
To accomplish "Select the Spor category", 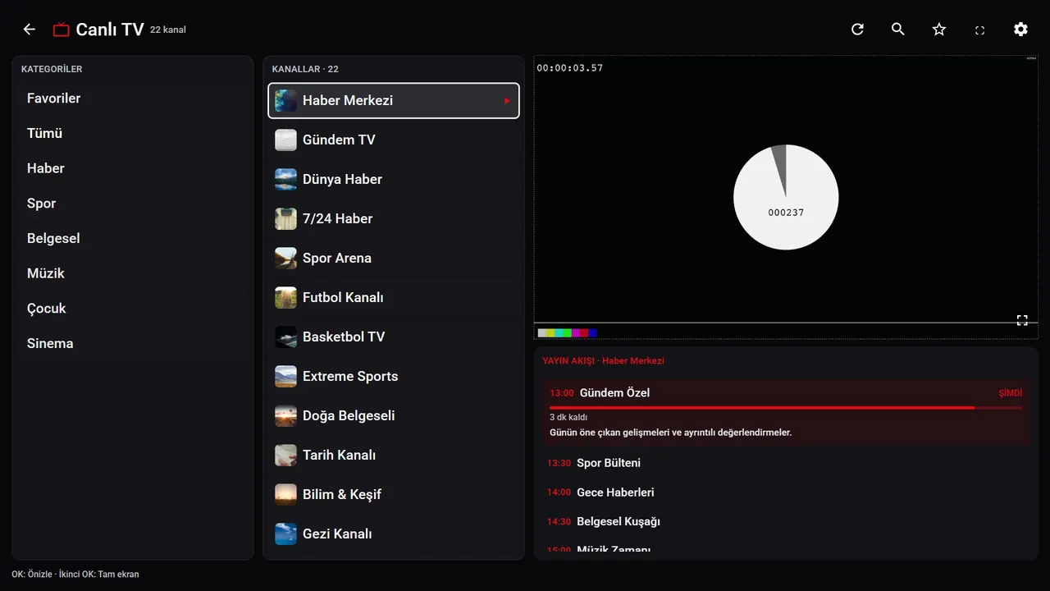I will tap(133, 204).
